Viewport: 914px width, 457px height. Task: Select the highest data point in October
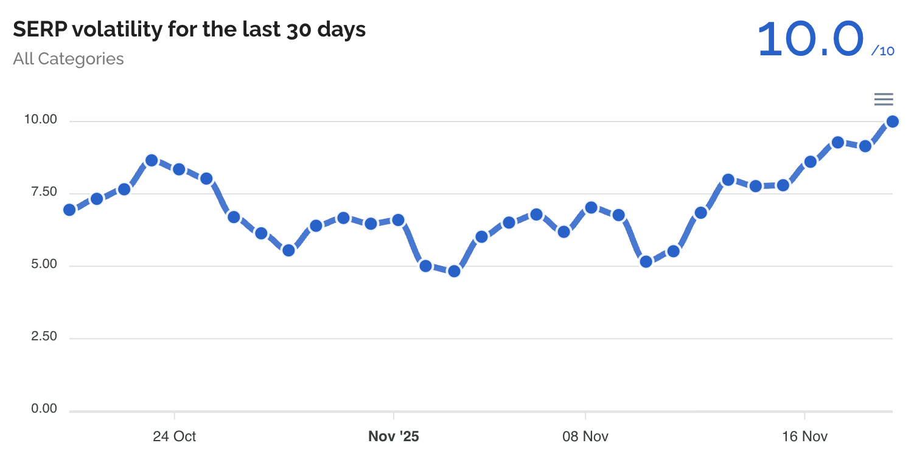coord(152,160)
